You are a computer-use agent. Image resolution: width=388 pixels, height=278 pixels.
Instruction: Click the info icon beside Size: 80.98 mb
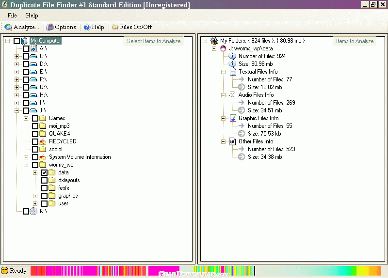point(232,64)
